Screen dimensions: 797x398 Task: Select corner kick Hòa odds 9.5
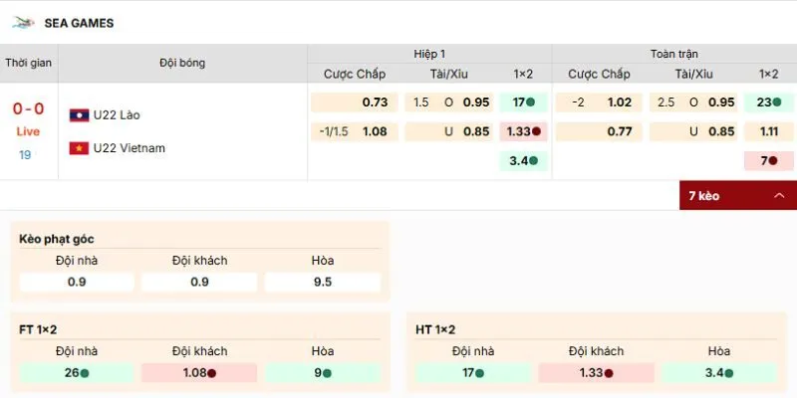click(x=323, y=283)
